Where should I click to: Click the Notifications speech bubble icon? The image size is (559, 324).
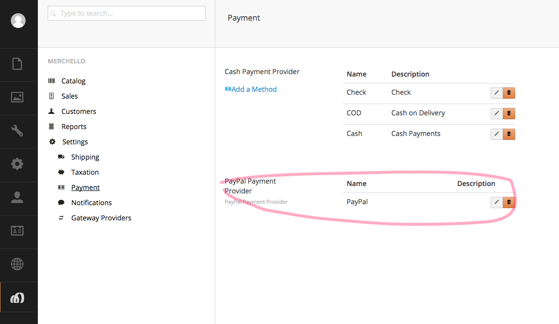61,203
